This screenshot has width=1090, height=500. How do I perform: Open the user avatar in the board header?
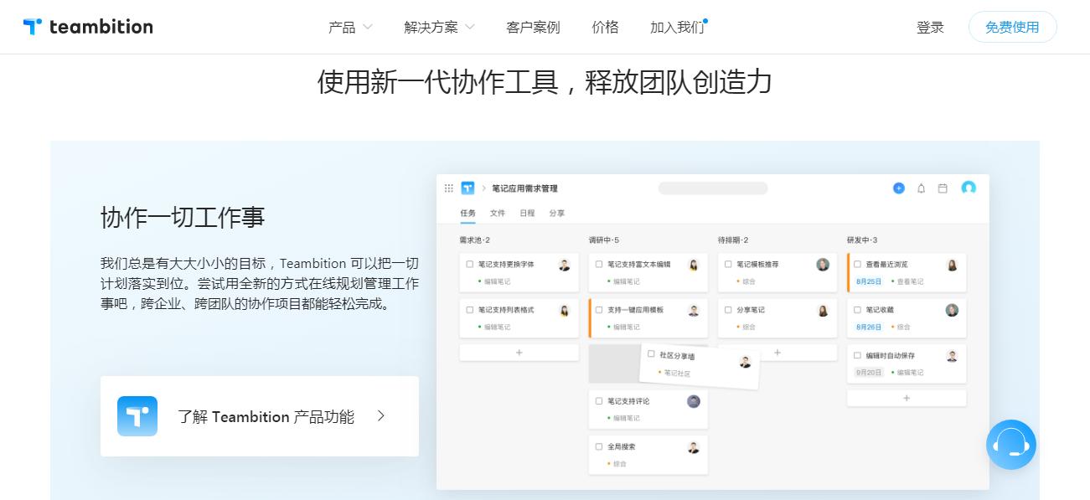pos(969,188)
